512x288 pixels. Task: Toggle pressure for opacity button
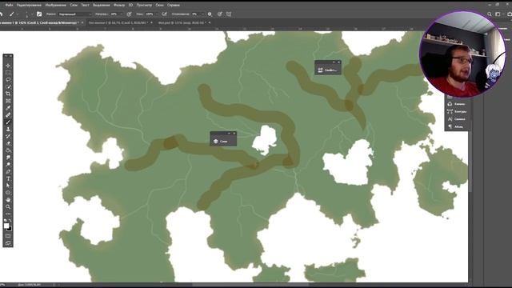130,14
